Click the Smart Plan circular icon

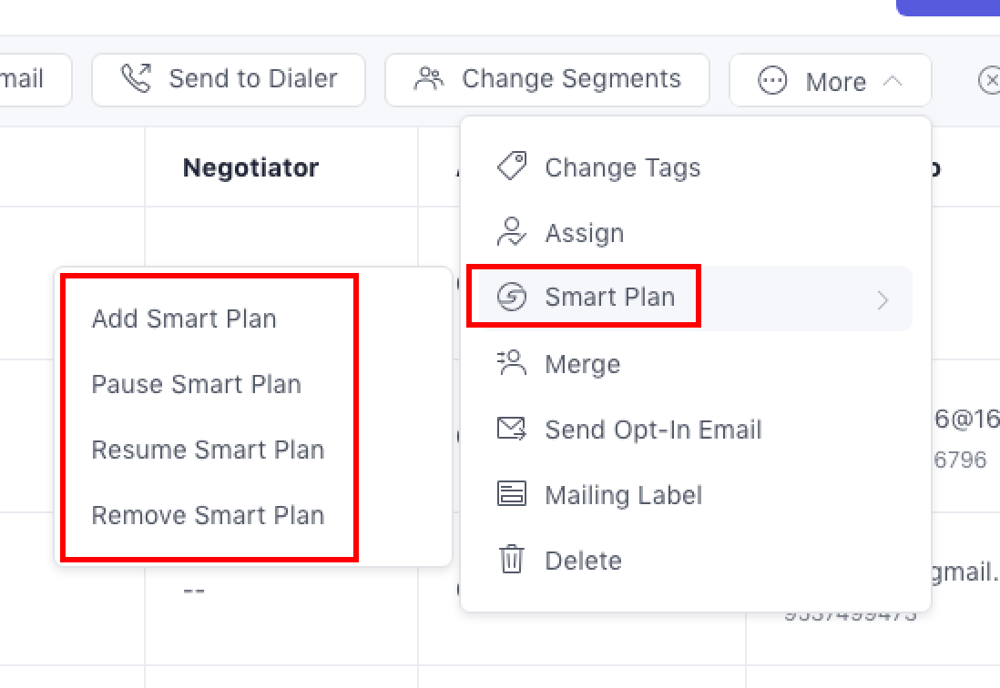[512, 297]
